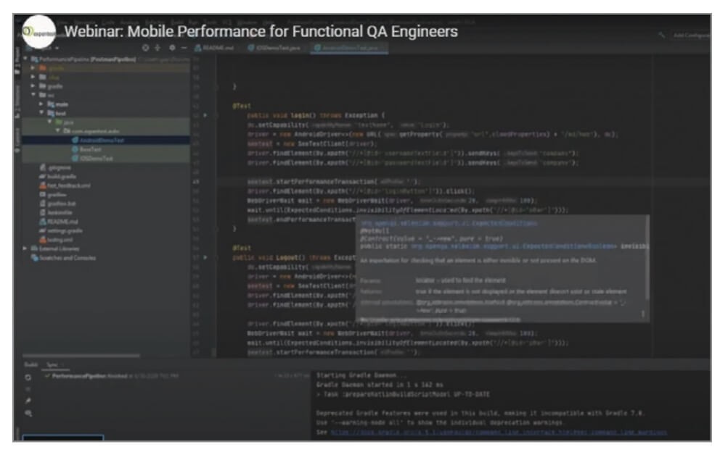The width and height of the screenshot is (728, 460).
Task: Switch to the README.md editor tab
Action: 218,48
